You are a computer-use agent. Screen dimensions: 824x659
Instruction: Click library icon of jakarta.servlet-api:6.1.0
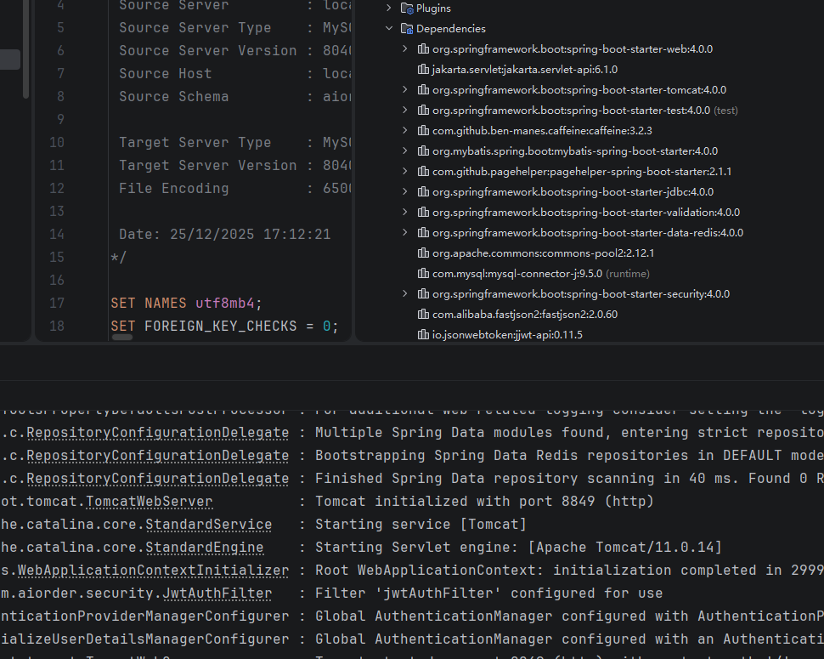tap(423, 70)
